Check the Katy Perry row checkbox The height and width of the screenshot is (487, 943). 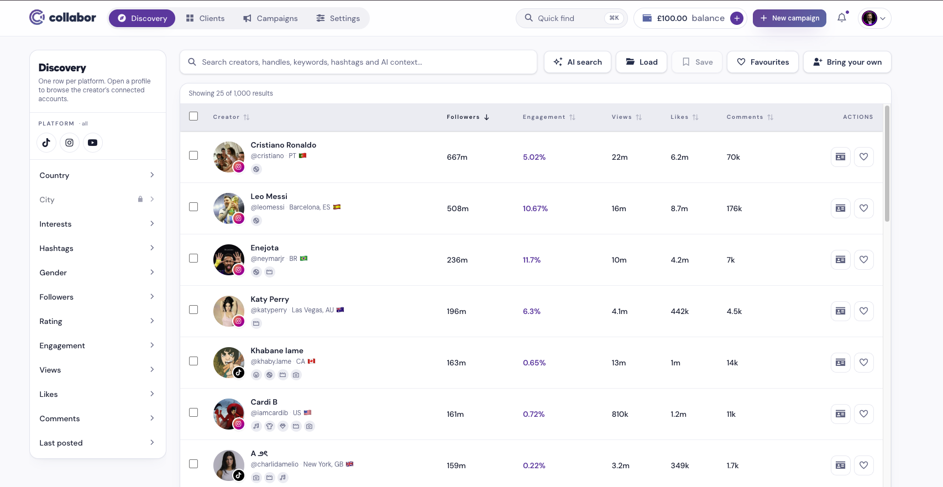pos(193,310)
